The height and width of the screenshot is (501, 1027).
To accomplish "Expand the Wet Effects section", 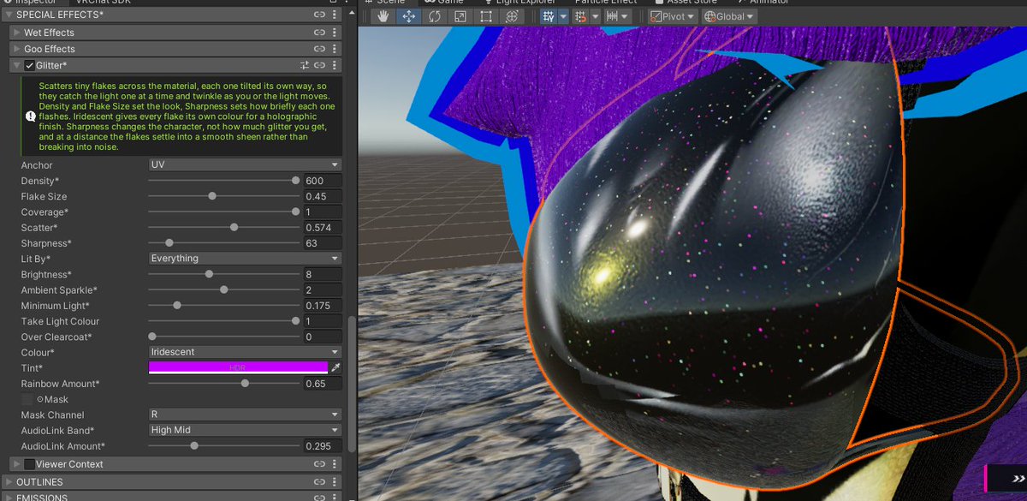I will coord(17,33).
